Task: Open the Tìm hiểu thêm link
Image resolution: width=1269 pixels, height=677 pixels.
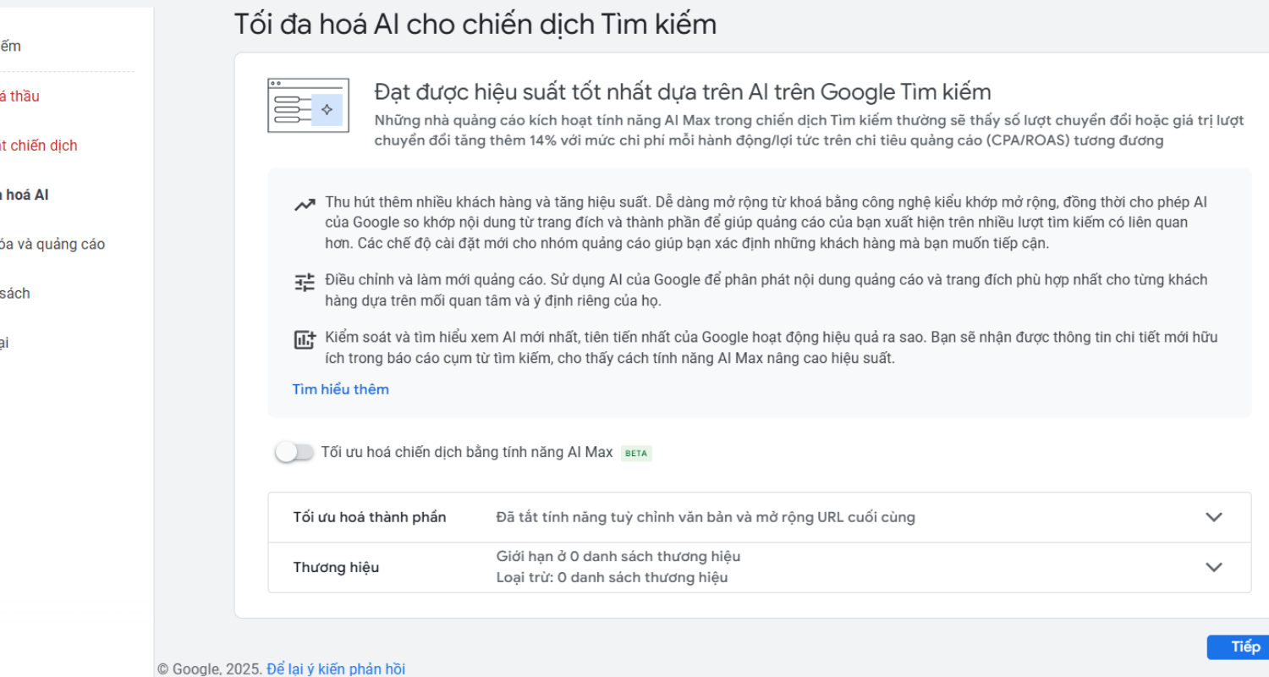Action: [x=340, y=389]
